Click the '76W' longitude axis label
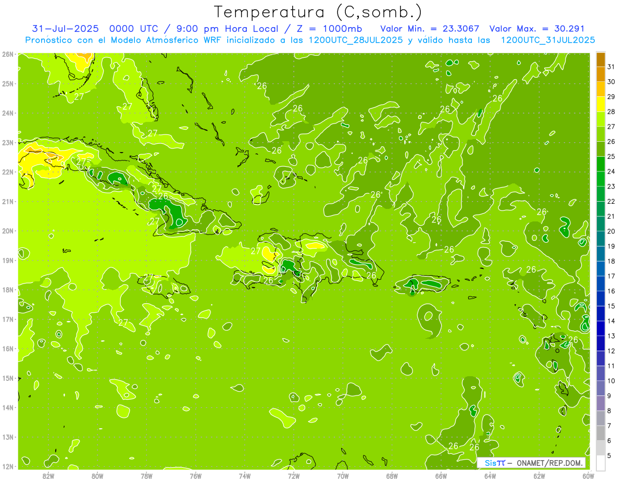The width and height of the screenshot is (625, 483). [196, 476]
